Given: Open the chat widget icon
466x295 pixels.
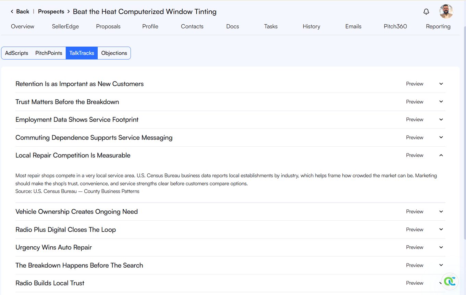Looking at the screenshot, I should point(450,281).
